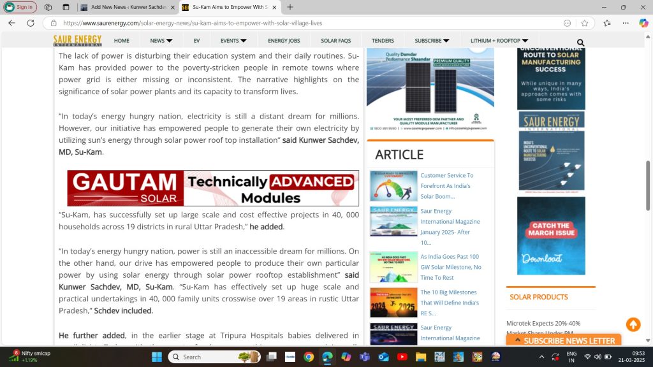Open the TENDERS menu item
Image resolution: width=653 pixels, height=367 pixels.
tap(383, 40)
